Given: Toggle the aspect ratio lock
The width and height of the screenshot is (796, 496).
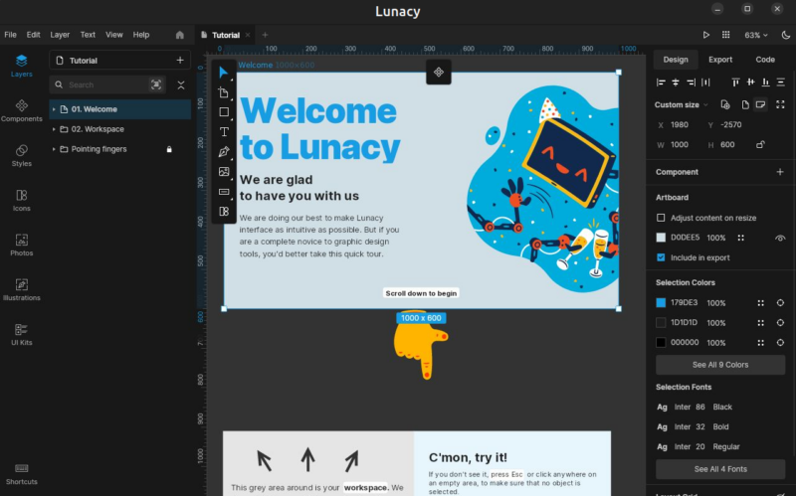Looking at the screenshot, I should [x=760, y=144].
